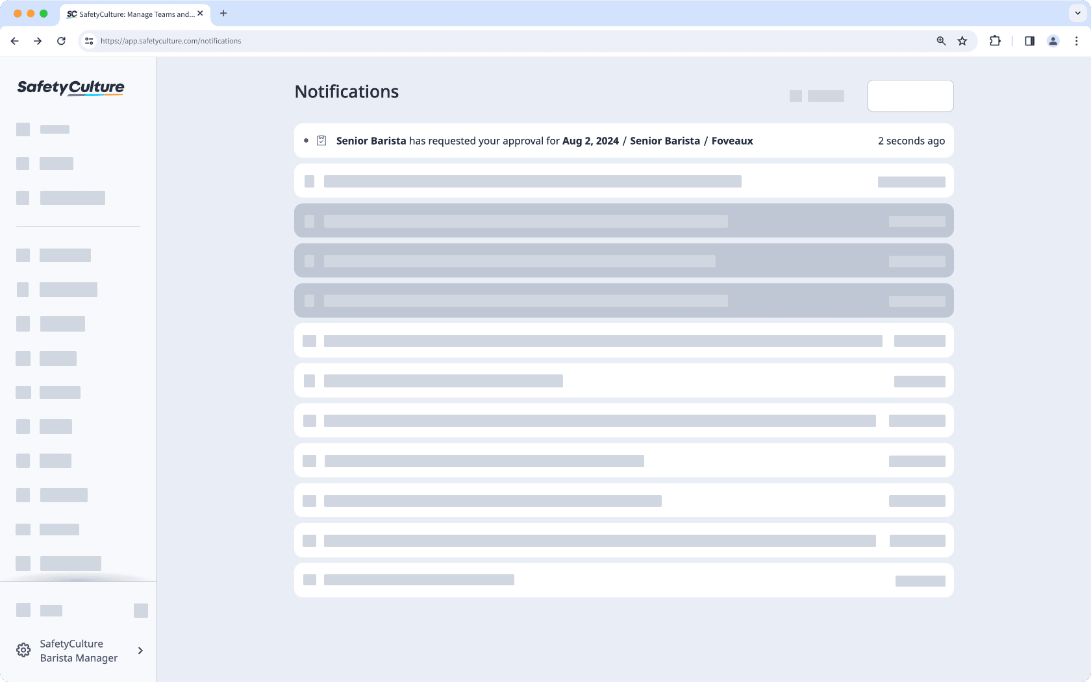Screen dimensions: 1091x682
Task: Click the settings gear beside SafetyCulture Barista Manager
Action: coord(23,650)
